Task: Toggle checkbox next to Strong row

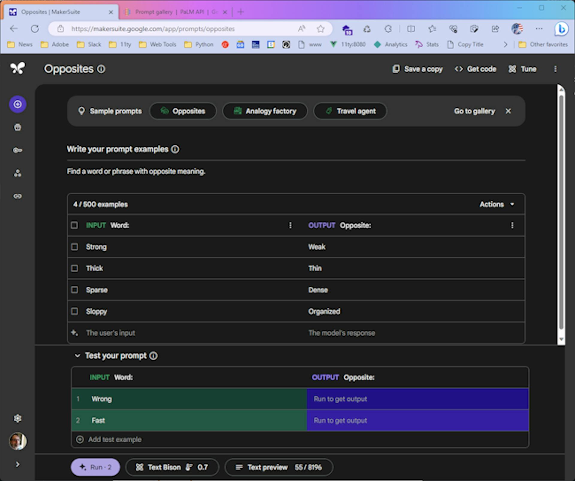Action: (x=75, y=247)
